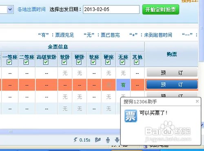Click 无 under 硬座 in first row
The height and width of the screenshot is (151, 204).
point(109,73)
